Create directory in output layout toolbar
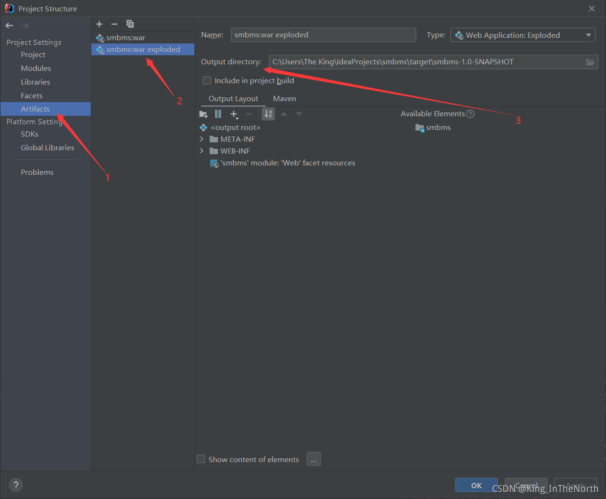The image size is (606, 499). 203,114
